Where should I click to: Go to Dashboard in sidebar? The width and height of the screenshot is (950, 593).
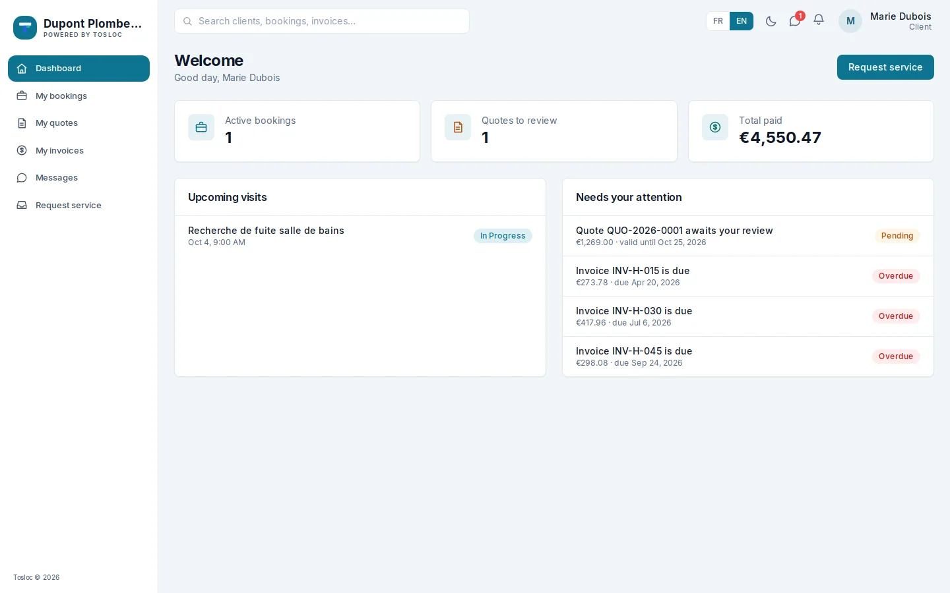(79, 69)
